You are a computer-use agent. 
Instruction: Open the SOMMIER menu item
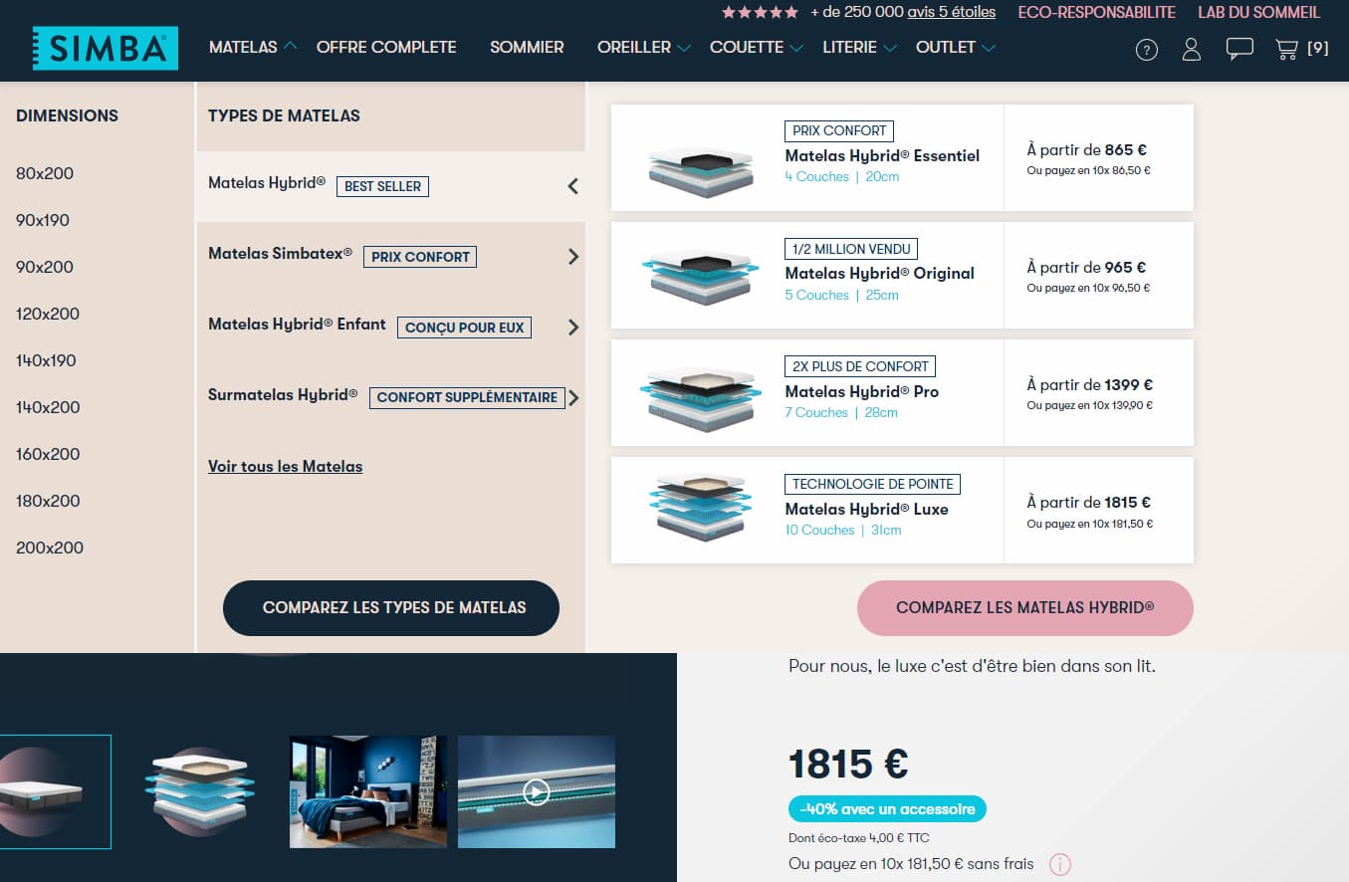[x=527, y=47]
